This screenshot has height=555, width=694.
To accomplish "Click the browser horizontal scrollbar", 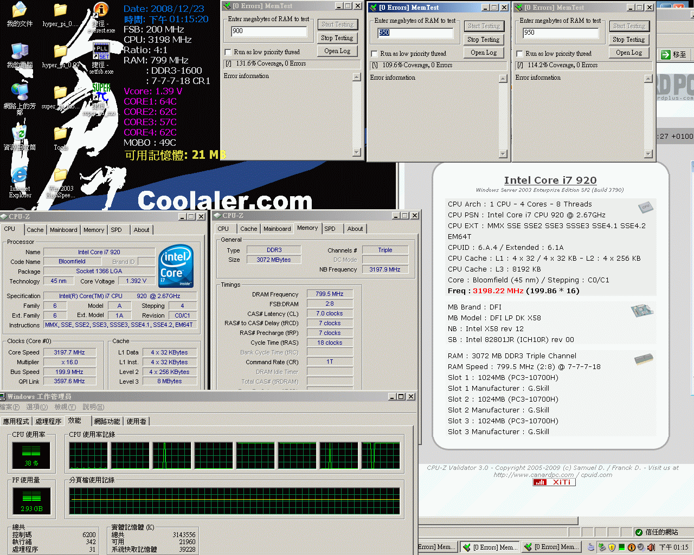I will tap(499, 521).
